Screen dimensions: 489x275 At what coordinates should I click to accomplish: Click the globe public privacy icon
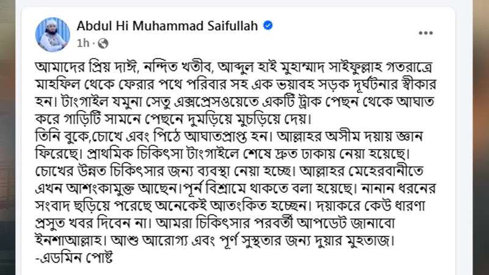(103, 43)
